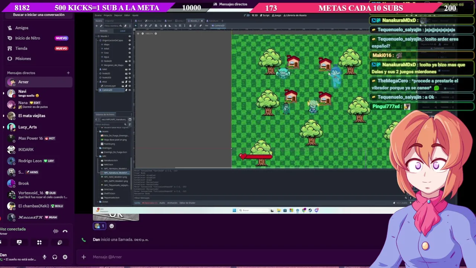This screenshot has height=268, width=476.
Task: Zoom in the Godot viewport
Action: (x=156, y=33)
